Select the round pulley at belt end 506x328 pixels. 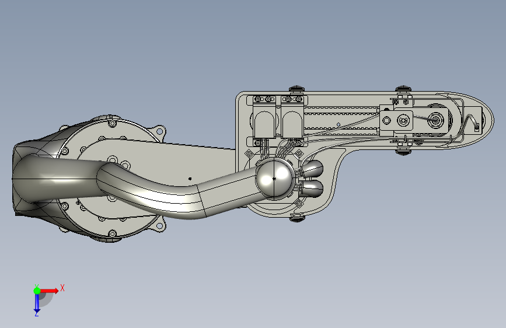tap(436, 120)
